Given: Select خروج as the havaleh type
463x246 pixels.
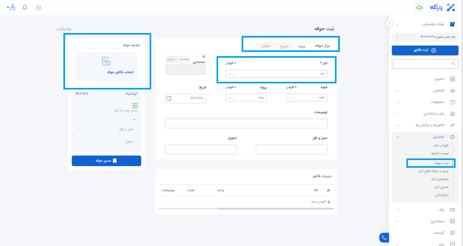Looking at the screenshot, I should pos(284,46).
